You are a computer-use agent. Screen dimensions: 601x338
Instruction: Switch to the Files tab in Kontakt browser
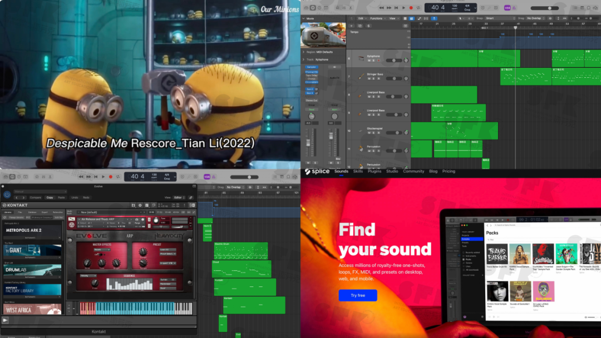pos(20,212)
